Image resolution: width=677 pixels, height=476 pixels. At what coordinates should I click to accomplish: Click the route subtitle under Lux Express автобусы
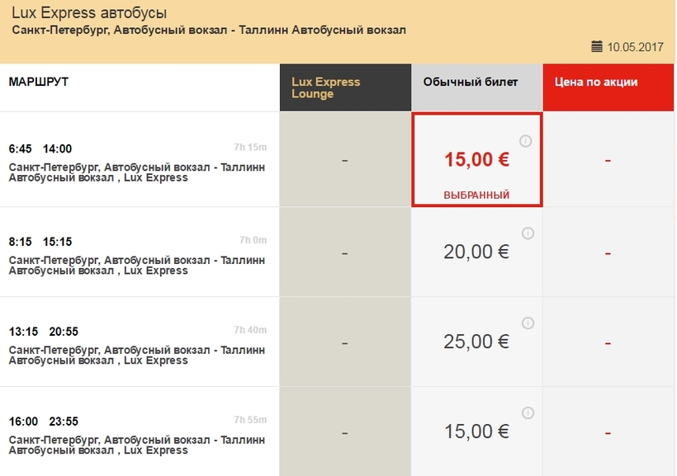point(209,31)
